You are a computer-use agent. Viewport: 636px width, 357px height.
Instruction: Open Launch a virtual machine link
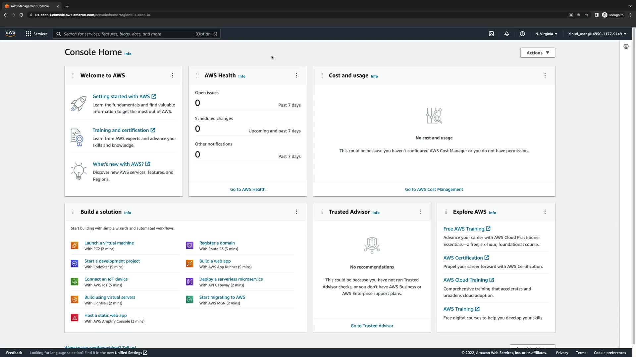[109, 243]
